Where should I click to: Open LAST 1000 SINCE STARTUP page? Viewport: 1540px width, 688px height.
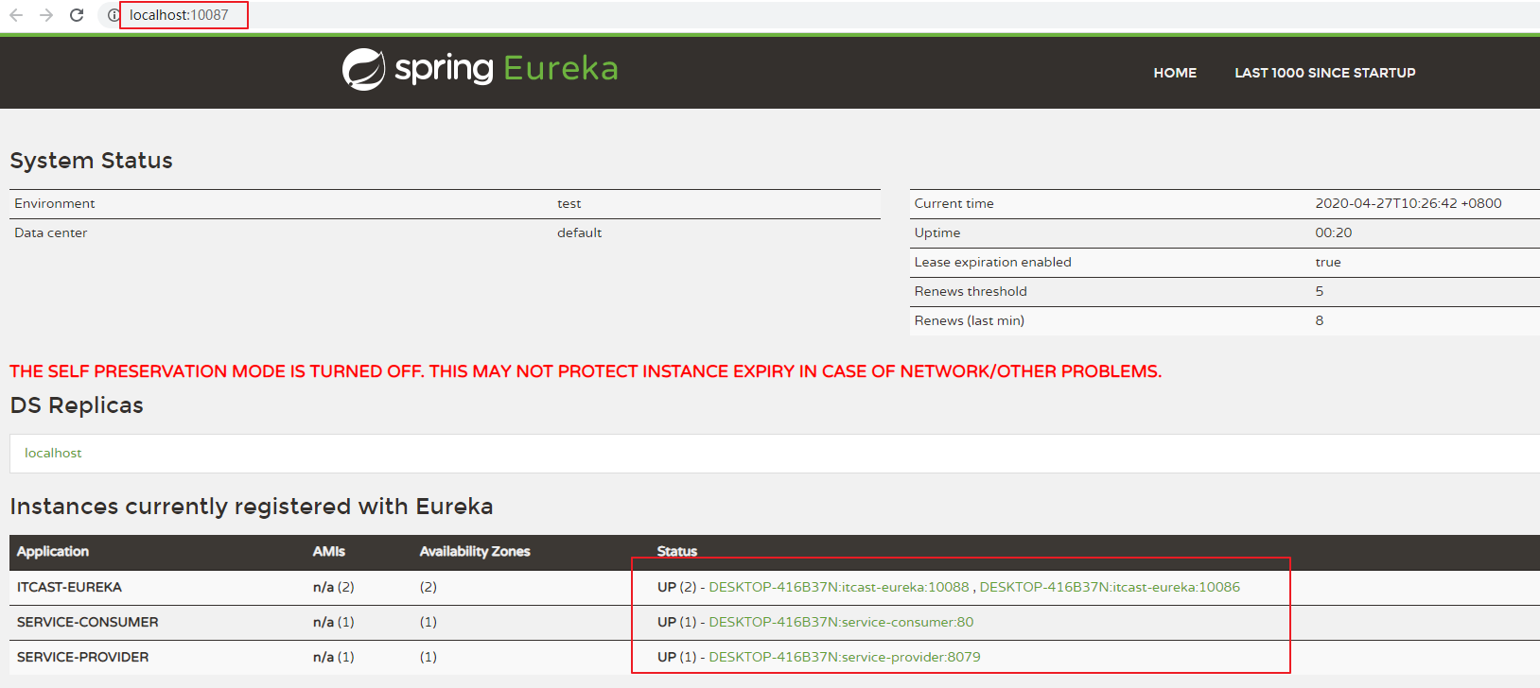click(x=1324, y=73)
